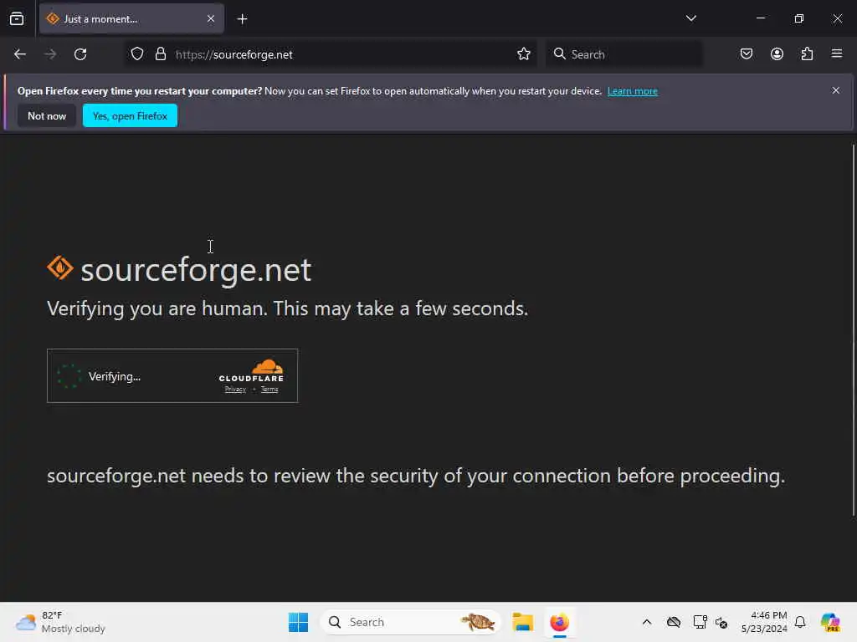
Task: Select the "Just a moment..." tab
Action: tap(131, 19)
